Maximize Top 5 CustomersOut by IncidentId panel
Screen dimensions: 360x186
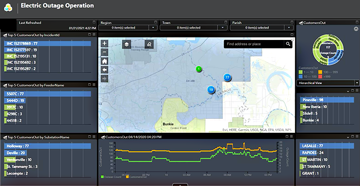90,35
